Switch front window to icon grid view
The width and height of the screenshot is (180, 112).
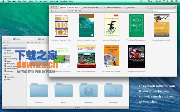tap(68, 11)
